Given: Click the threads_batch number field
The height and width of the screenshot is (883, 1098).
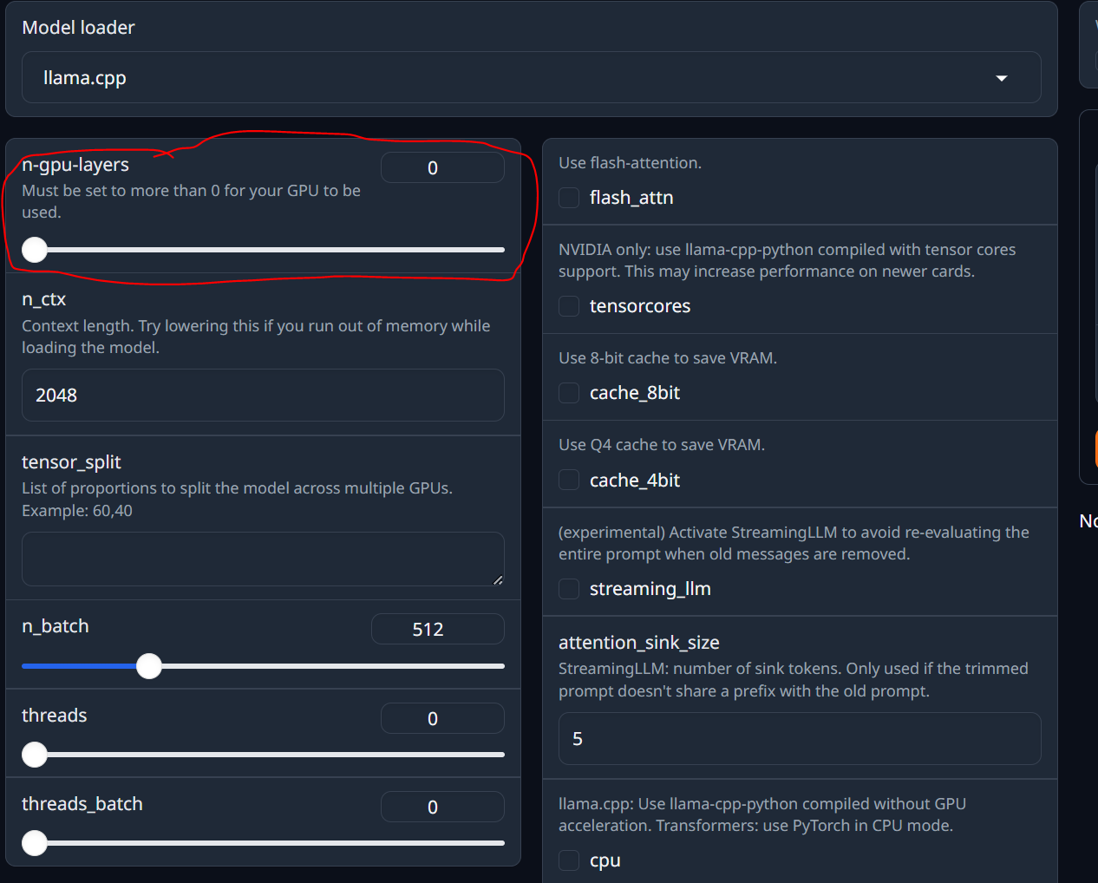Looking at the screenshot, I should (x=442, y=807).
